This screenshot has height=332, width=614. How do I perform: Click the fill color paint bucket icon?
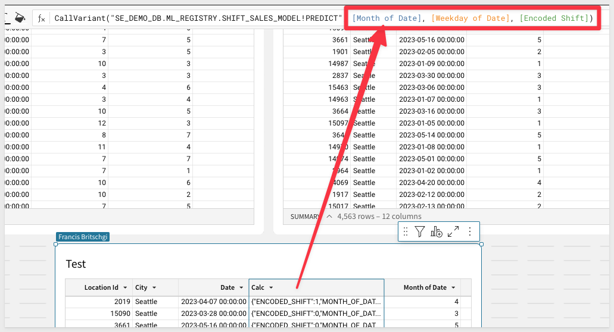pos(19,17)
